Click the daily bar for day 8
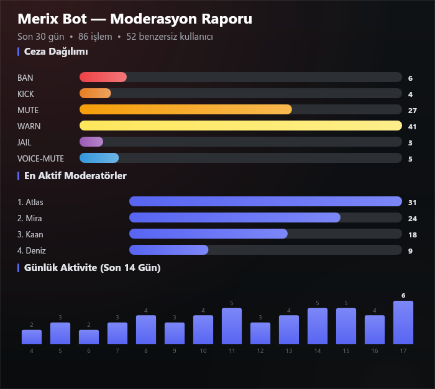Image resolution: width=435 pixels, height=389 pixels. coord(146,329)
